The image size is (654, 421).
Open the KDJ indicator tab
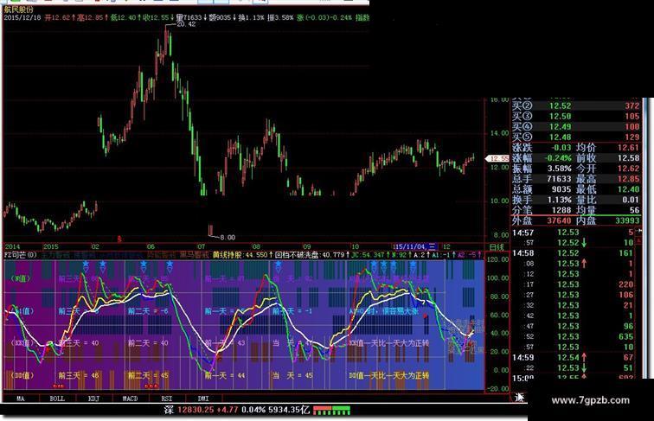[93, 399]
